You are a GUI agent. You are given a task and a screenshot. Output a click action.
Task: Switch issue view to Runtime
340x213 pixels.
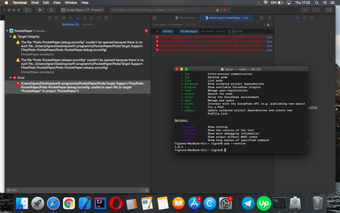[87, 24]
